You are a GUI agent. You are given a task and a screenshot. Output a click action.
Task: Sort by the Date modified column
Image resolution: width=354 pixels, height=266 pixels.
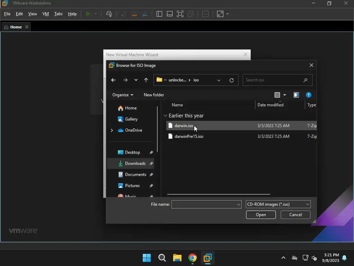coord(270,105)
